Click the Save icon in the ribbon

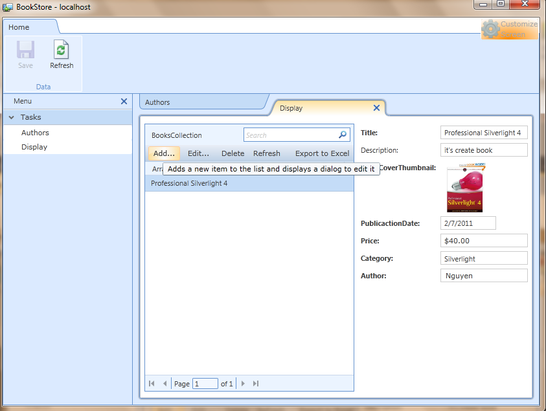click(25, 51)
